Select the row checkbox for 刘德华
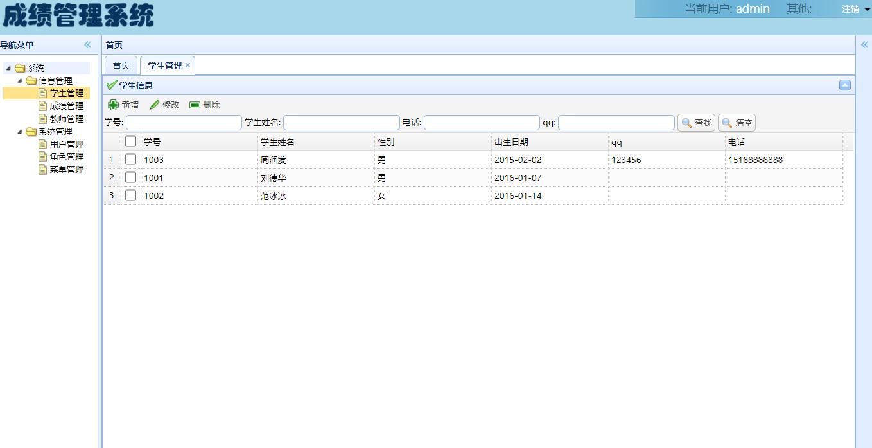Viewport: 872px width, 448px height. click(130, 177)
